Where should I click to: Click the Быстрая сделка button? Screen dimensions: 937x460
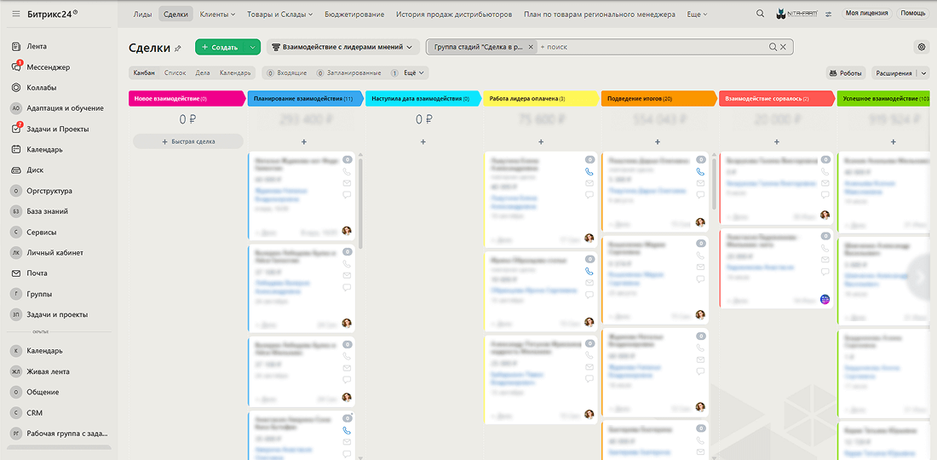(187, 141)
